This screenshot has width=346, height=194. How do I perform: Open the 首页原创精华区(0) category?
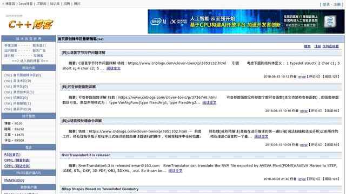(27, 75)
